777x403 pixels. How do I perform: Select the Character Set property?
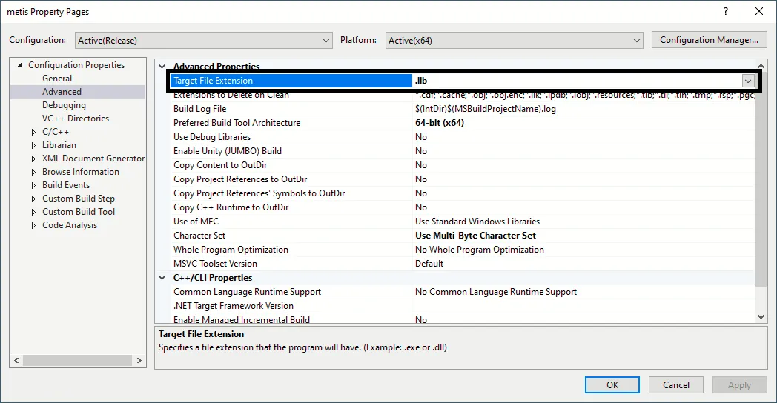click(x=199, y=236)
